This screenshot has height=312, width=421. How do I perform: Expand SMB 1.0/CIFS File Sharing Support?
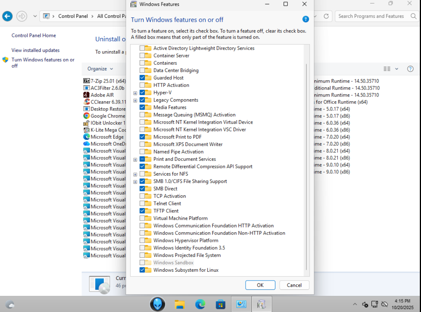[x=135, y=182]
